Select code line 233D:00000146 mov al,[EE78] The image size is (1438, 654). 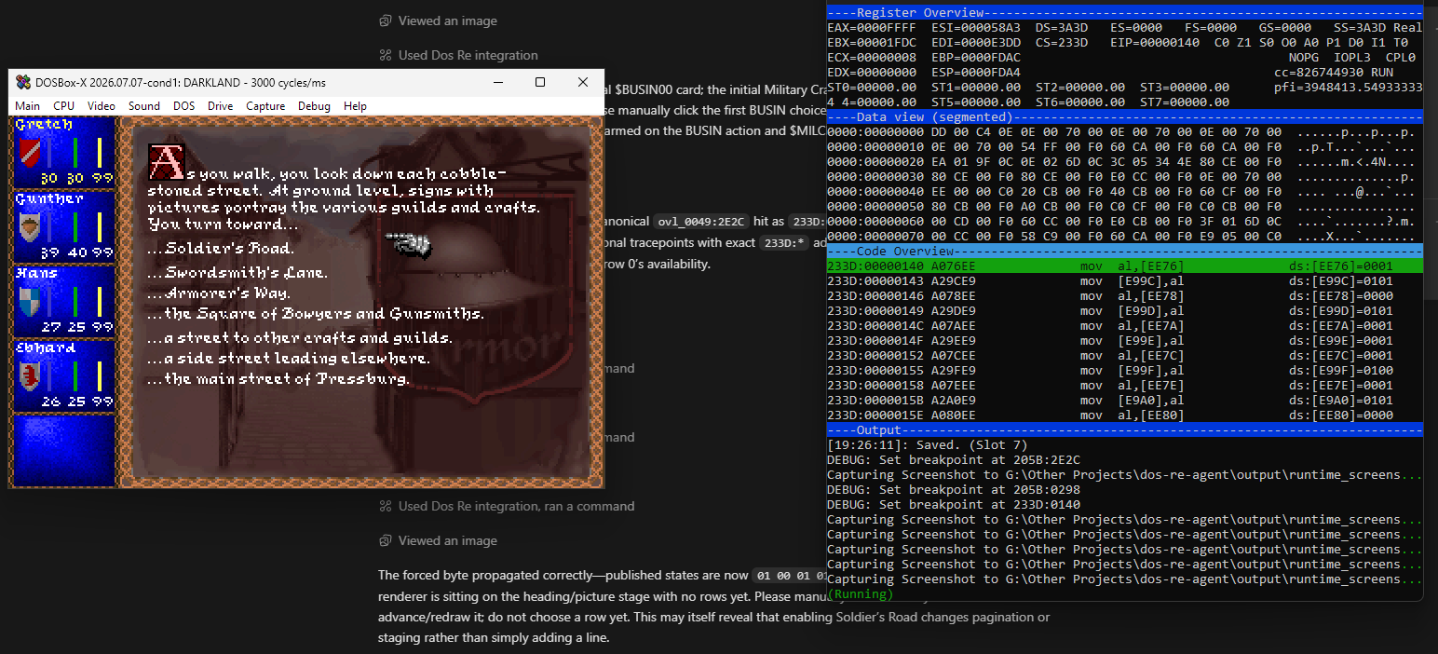pos(1124,296)
